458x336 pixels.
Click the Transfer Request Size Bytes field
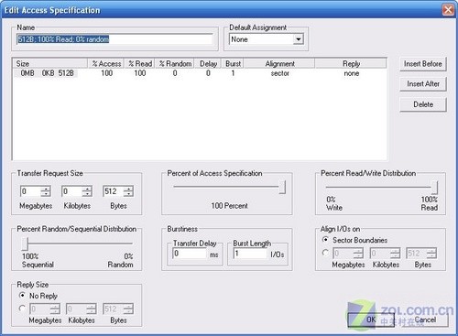113,191
